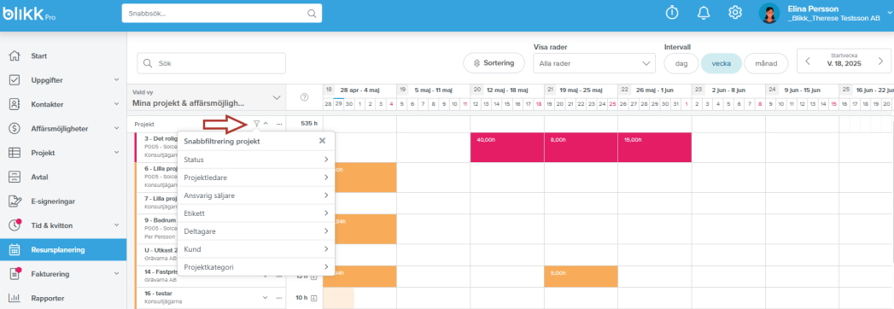
Task: Click the project filter funnel icon
Action: (x=256, y=123)
